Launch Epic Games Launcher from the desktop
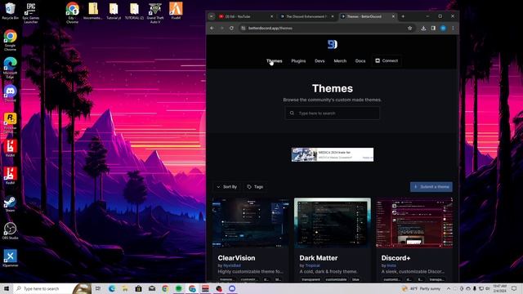 pos(31,13)
